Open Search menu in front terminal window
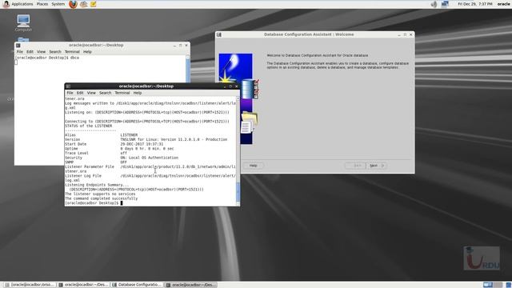The width and height of the screenshot is (512, 288). (x=105, y=93)
